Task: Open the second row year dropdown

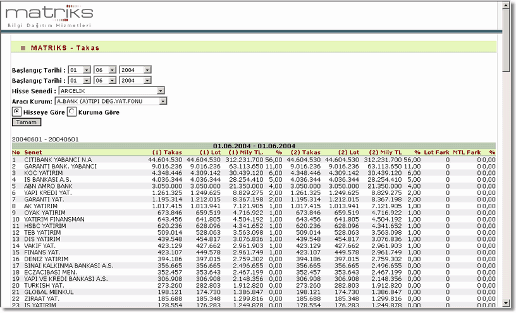Action: pos(147,81)
